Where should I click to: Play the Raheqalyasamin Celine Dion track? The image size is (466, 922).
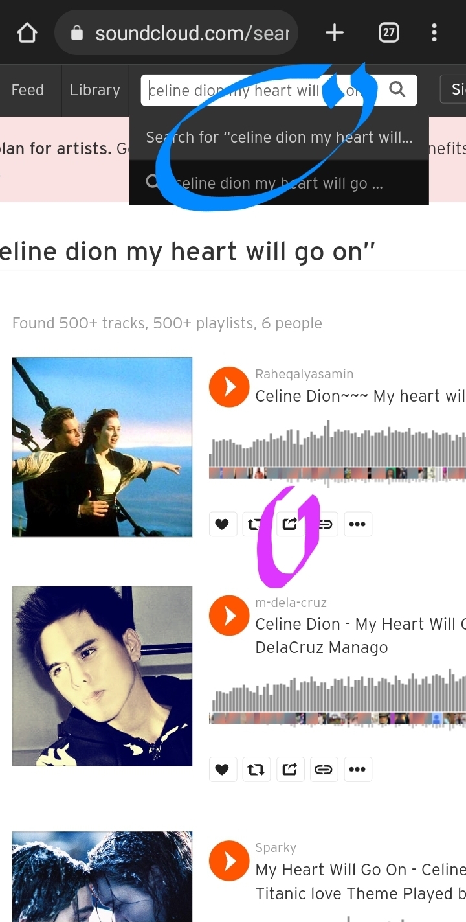coord(229,387)
